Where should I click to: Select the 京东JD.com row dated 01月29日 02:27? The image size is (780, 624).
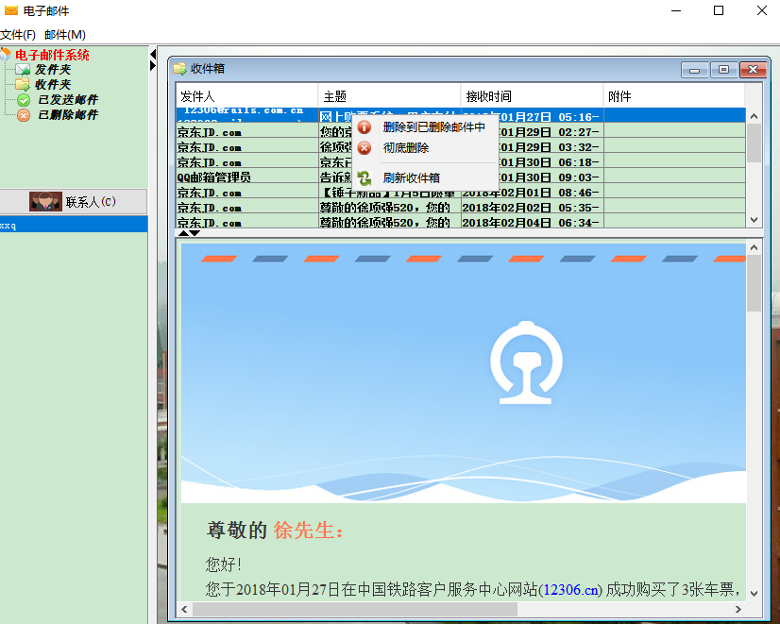461,130
